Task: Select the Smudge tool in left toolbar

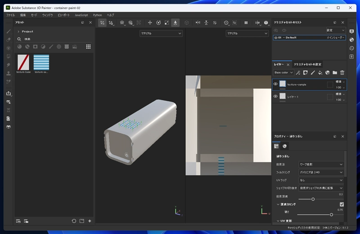Action: tap(9, 65)
